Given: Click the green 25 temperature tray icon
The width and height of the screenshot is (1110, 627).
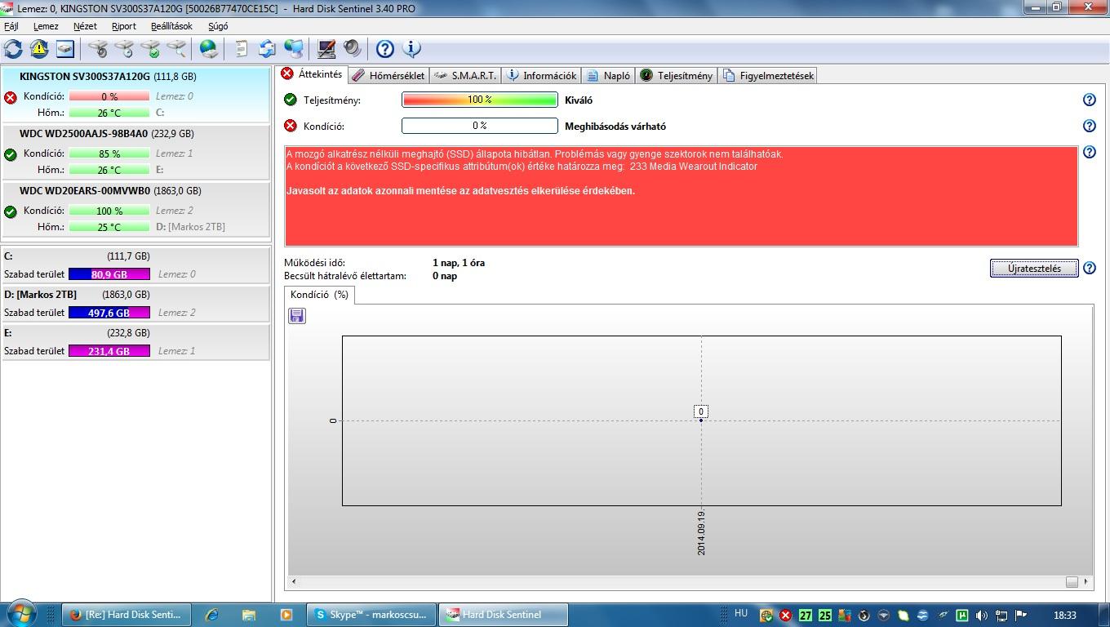Looking at the screenshot, I should [x=825, y=616].
